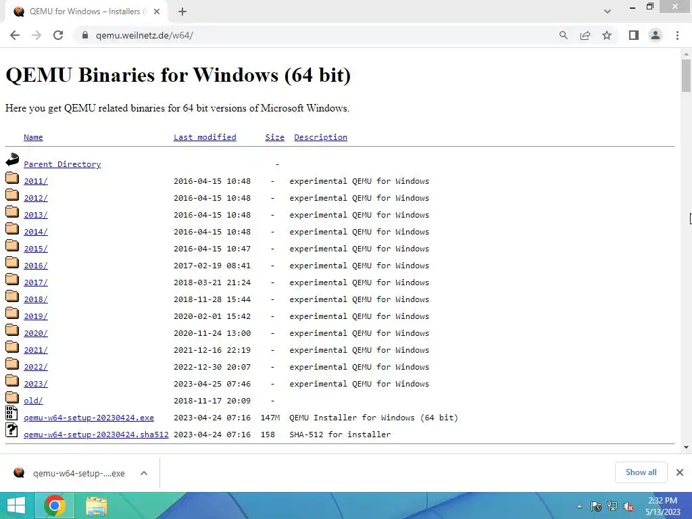The height and width of the screenshot is (519, 692).
Task: Click the Parent Directory back-arrow icon
Action: coord(12,159)
